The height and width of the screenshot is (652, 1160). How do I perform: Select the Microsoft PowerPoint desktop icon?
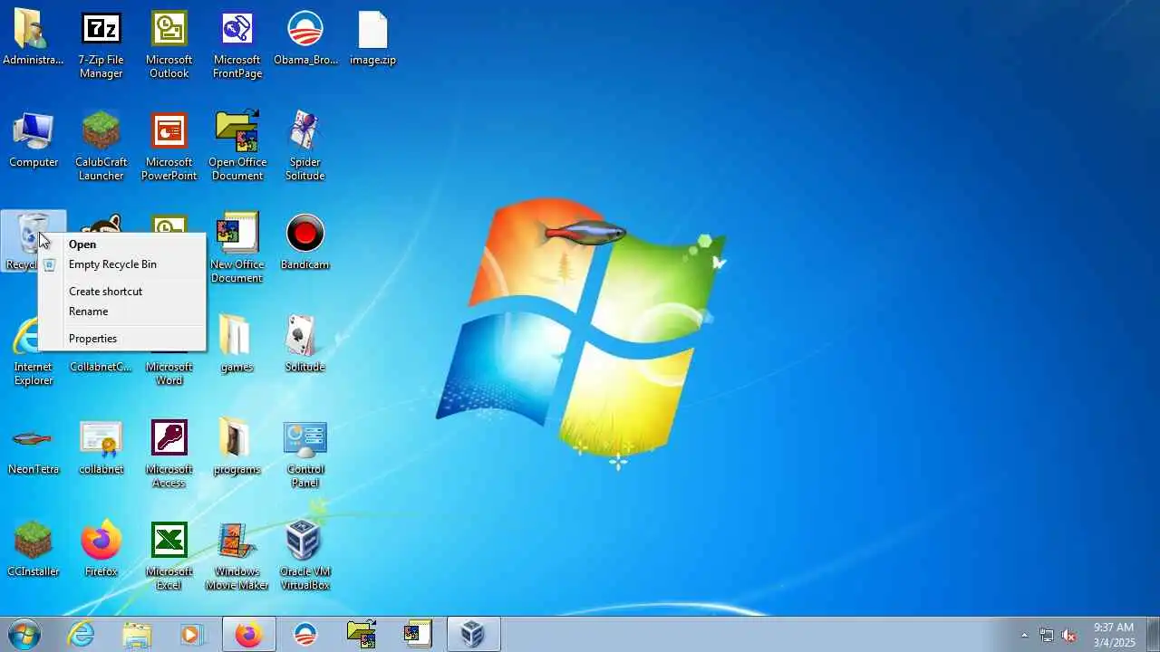(169, 147)
